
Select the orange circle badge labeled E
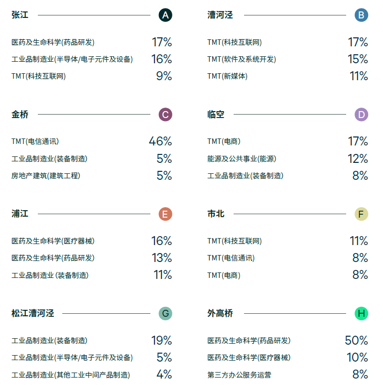coord(165,214)
